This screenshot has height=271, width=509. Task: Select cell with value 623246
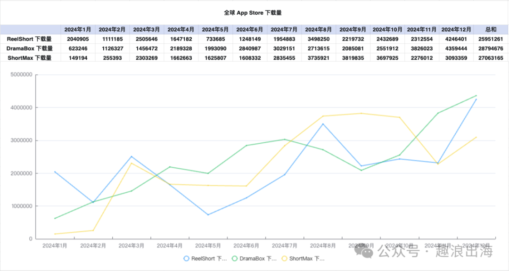(78, 49)
